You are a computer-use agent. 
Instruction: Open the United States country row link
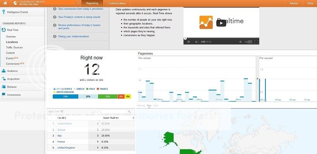[64, 124]
